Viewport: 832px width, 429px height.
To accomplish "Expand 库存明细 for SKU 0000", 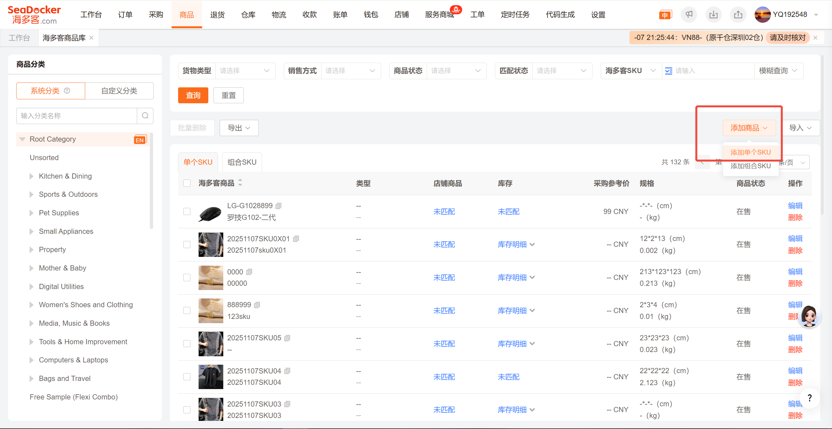I will coord(516,278).
